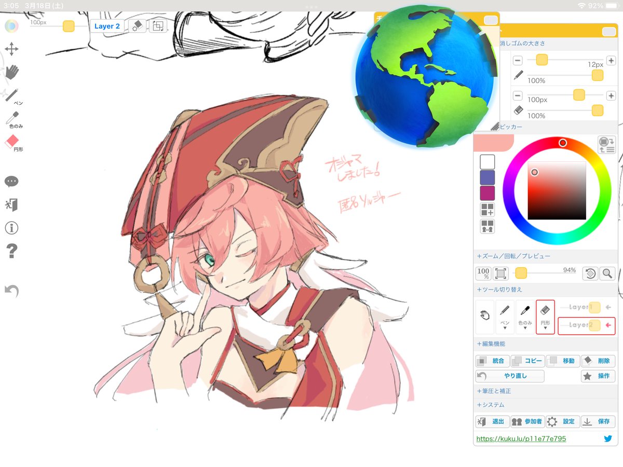Click the 保存 save button

point(598,421)
